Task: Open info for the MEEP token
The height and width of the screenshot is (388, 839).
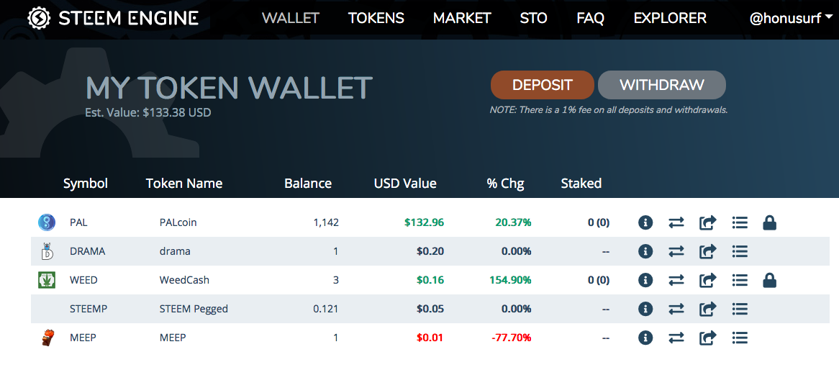Action: (645, 338)
